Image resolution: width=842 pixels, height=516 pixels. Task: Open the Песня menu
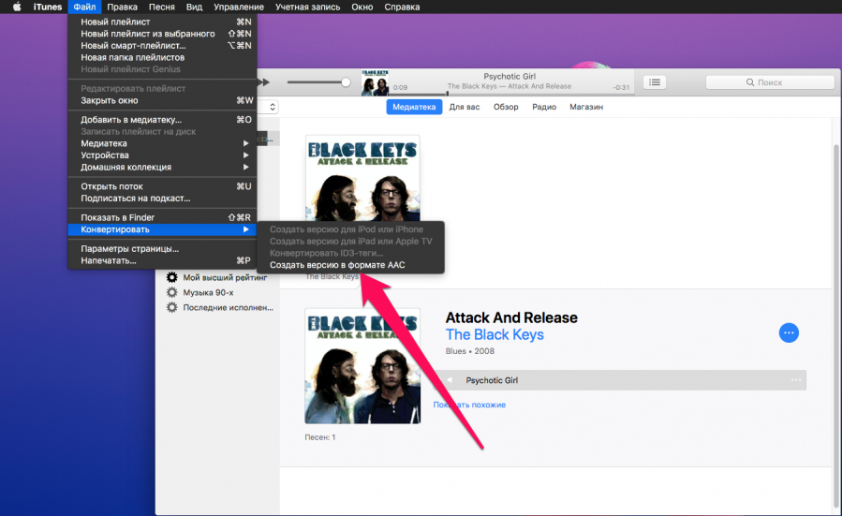point(161,7)
